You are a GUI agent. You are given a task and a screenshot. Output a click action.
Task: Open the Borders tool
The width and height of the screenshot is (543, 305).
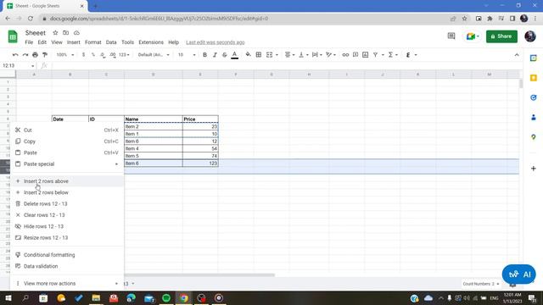[258, 54]
